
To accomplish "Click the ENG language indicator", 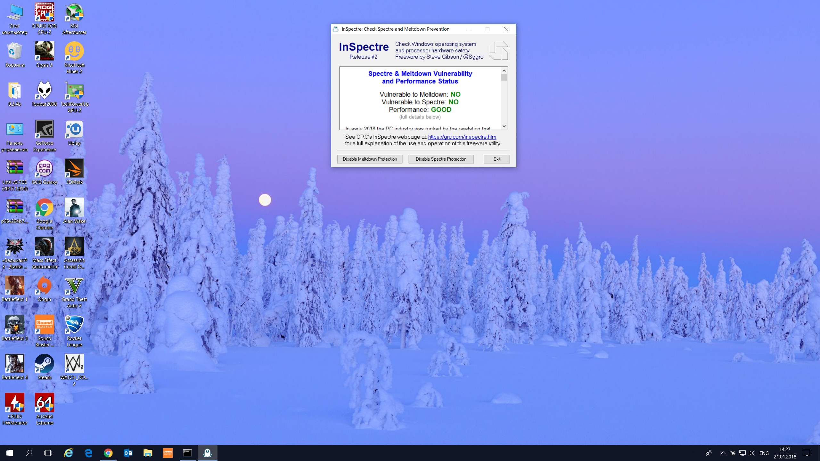I will click(x=764, y=453).
